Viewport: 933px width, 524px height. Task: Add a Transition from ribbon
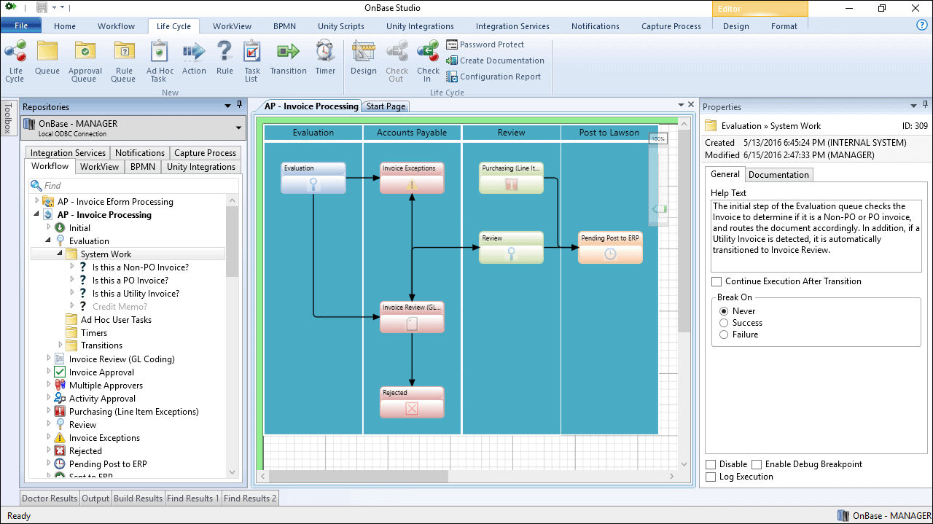coord(288,58)
